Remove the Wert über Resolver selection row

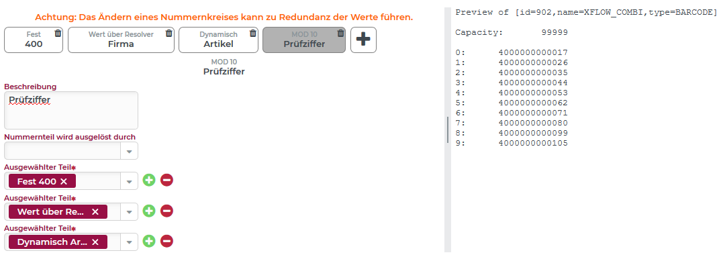(166, 211)
